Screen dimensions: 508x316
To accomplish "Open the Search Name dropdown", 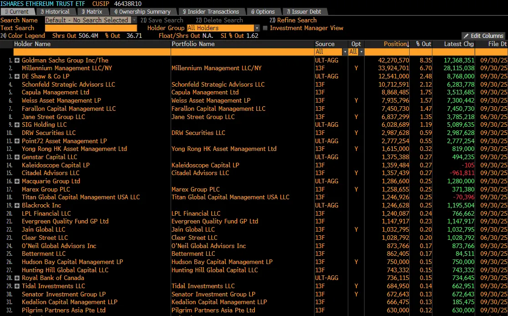I will [x=134, y=20].
